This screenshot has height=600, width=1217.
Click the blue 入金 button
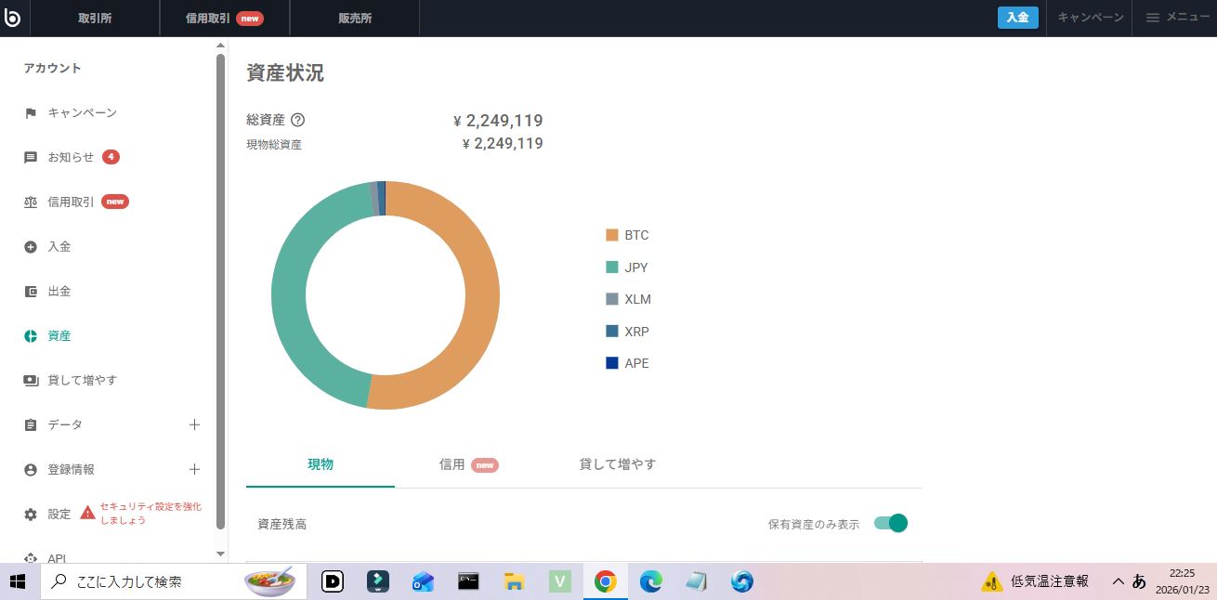1017,18
